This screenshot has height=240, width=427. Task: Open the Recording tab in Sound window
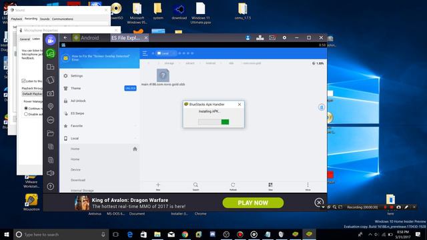[x=31, y=19]
